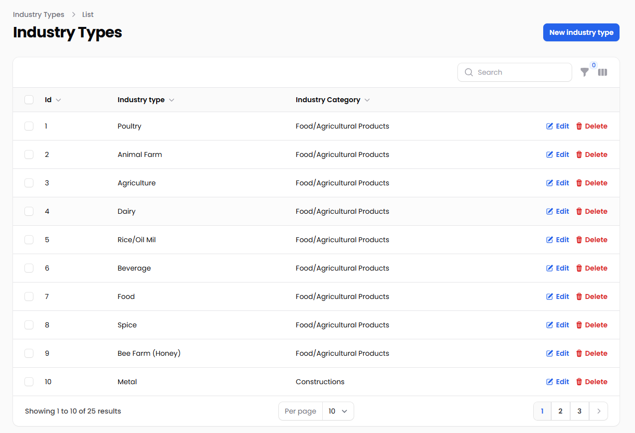Jump to page 3 of results
The width and height of the screenshot is (635, 433).
pyautogui.click(x=580, y=411)
